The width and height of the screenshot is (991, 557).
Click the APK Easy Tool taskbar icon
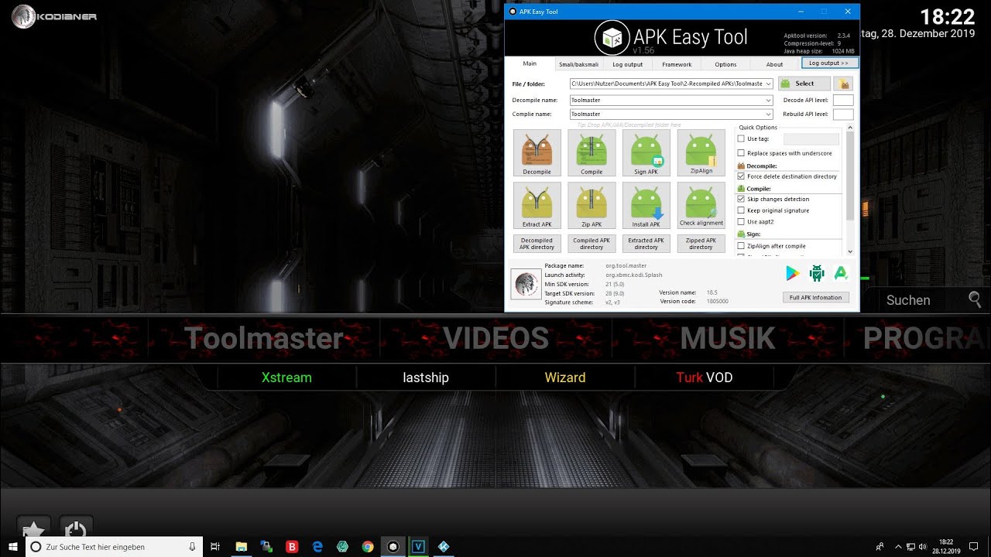click(393, 546)
